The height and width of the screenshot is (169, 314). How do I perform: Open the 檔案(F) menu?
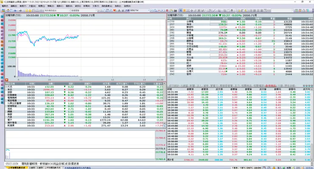(5, 6)
